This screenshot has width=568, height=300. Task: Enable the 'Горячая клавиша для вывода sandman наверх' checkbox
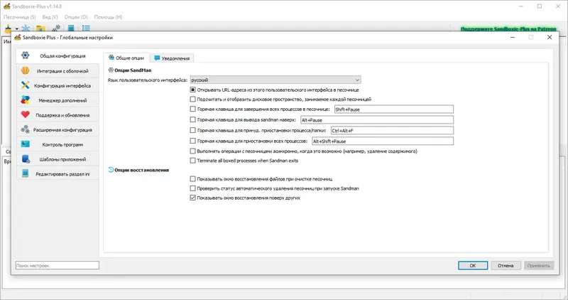click(x=193, y=120)
